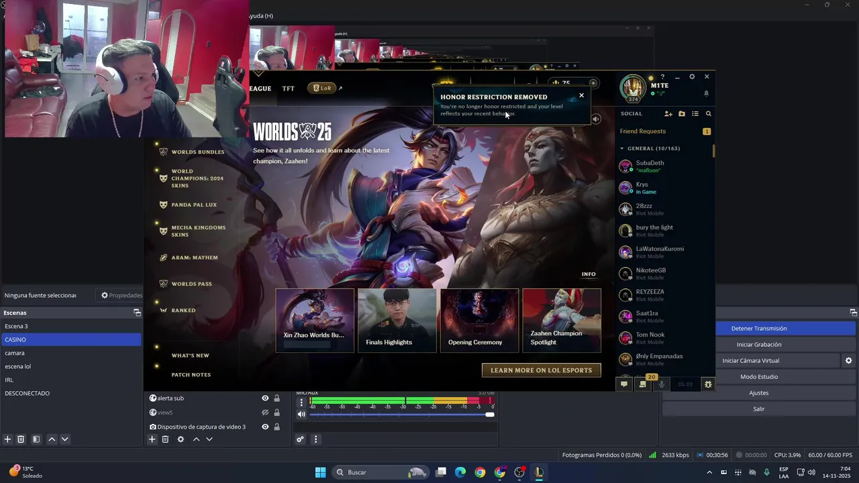The image size is (859, 483).
Task: Switch to IRL scene
Action: click(71, 380)
